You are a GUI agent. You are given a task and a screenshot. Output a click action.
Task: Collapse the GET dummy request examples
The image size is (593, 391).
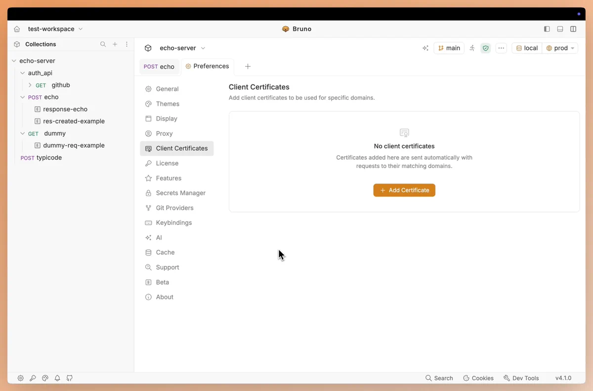click(23, 133)
